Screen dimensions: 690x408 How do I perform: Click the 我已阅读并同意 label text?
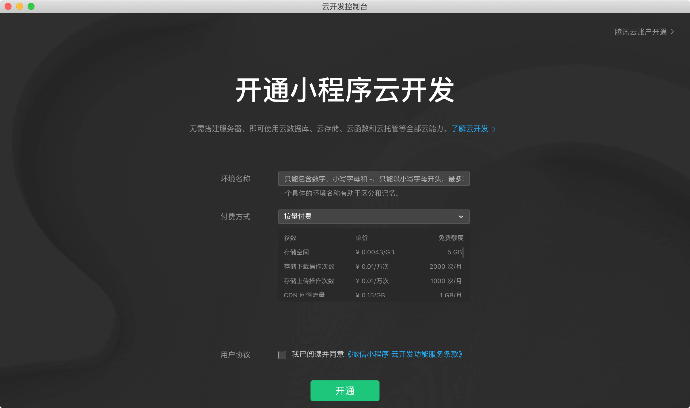(x=318, y=354)
